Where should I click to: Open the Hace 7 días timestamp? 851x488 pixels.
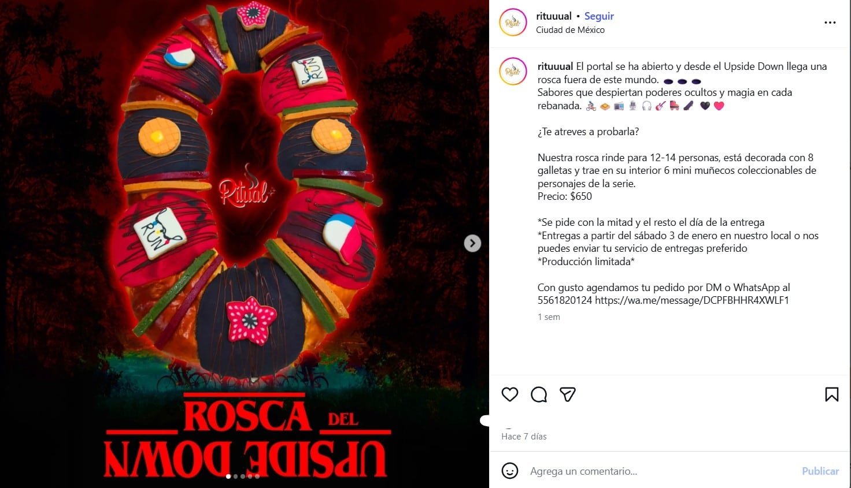point(524,437)
